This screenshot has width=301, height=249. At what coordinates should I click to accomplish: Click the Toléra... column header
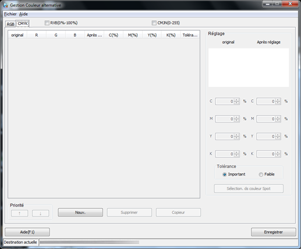(x=190, y=35)
